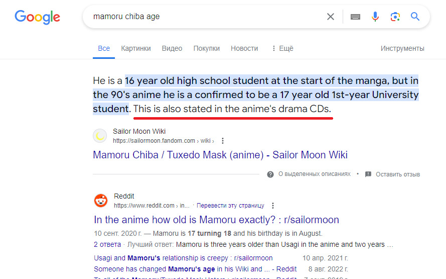Click Перевести эту страницу link
Screen dimensions: 446x279
coord(230,206)
